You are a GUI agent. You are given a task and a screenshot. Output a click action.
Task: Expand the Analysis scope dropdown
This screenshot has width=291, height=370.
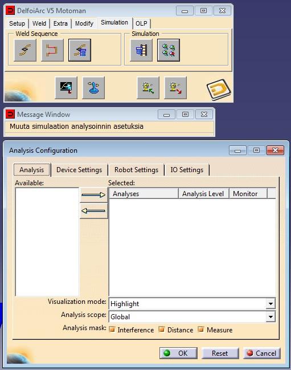270,316
